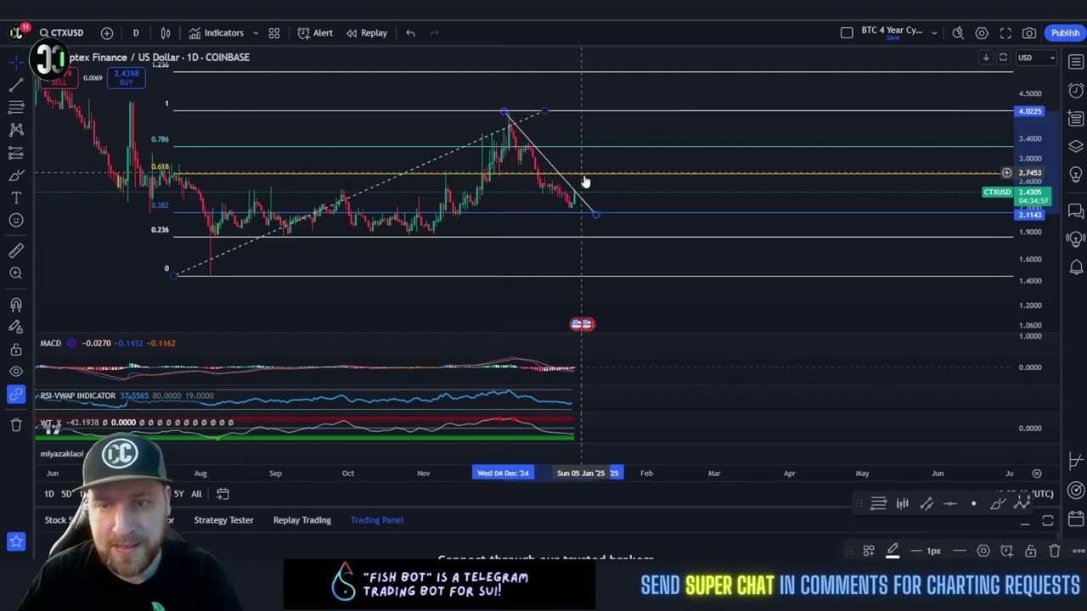1087x611 pixels.
Task: Remove drawings with the left toolbar trash icon
Action: point(16,424)
